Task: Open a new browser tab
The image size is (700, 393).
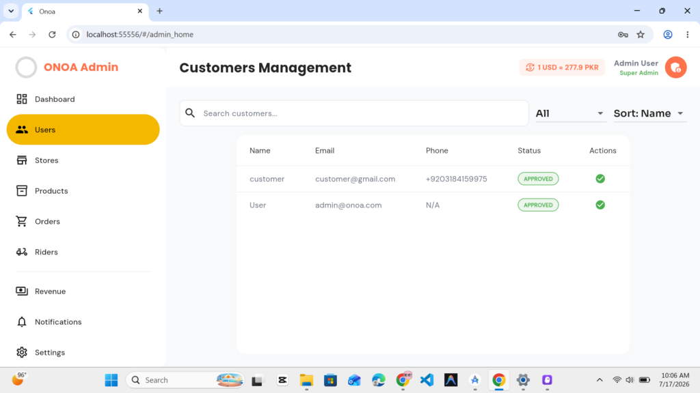Action: click(159, 11)
